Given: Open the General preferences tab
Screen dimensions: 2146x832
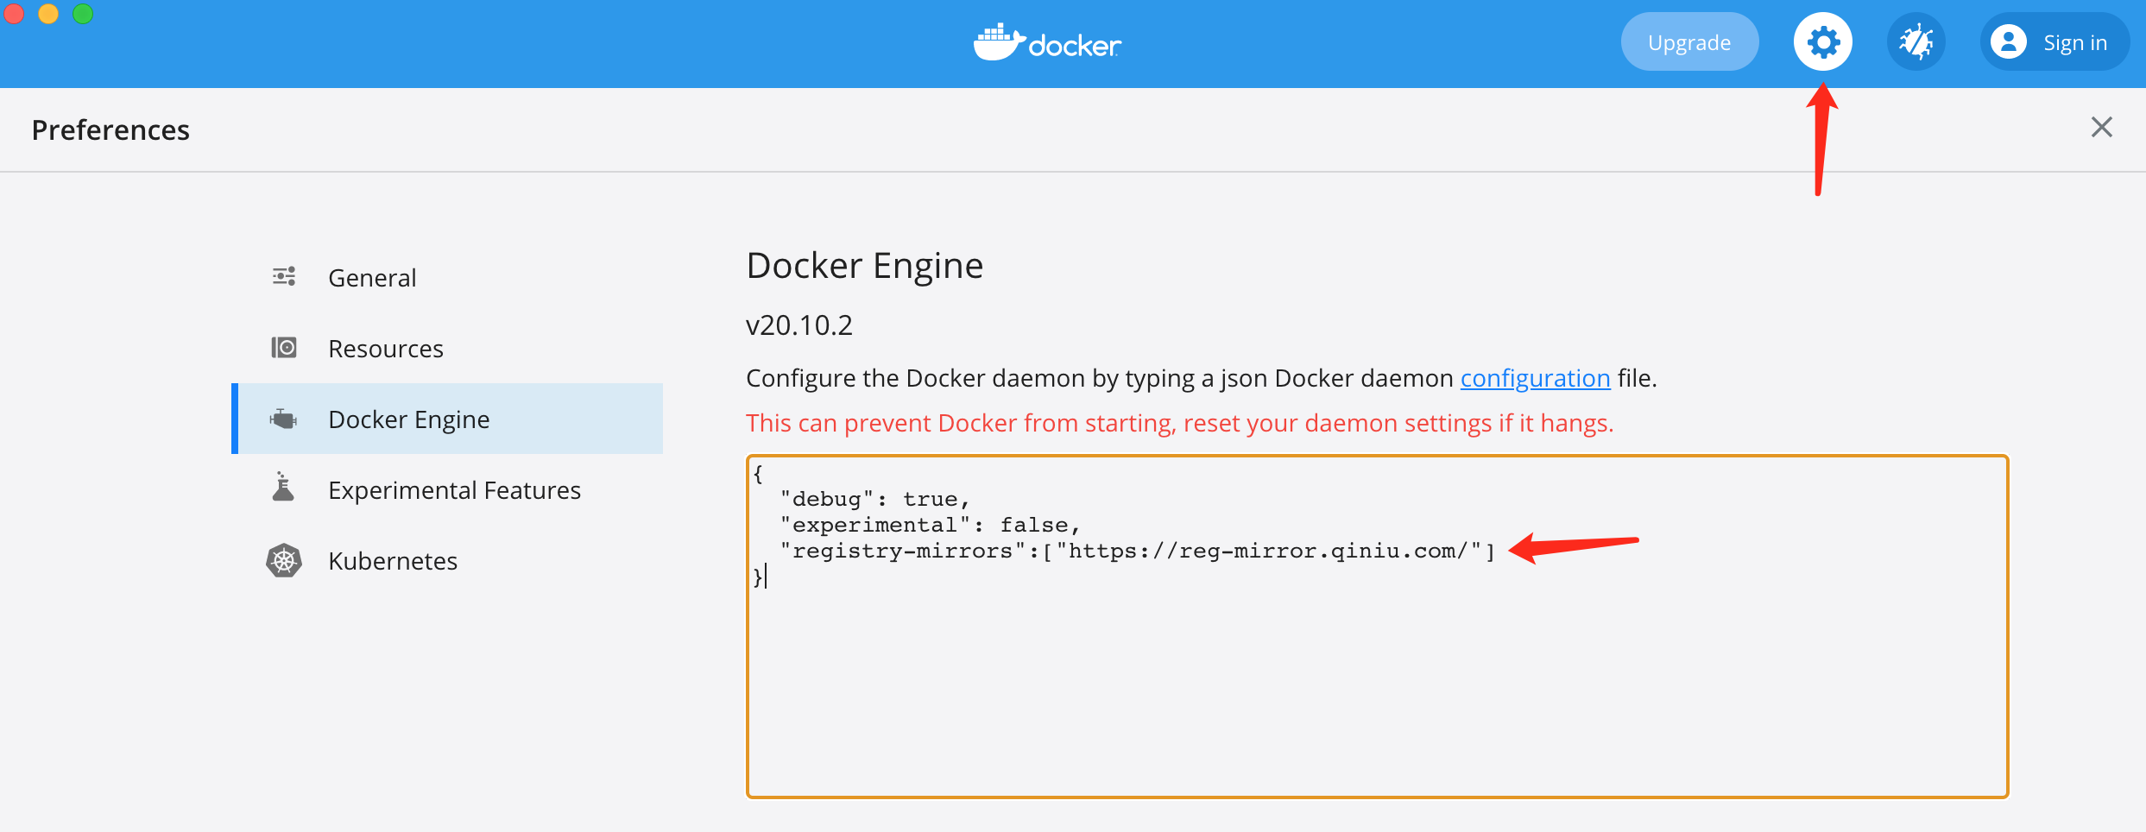Looking at the screenshot, I should click(447, 277).
